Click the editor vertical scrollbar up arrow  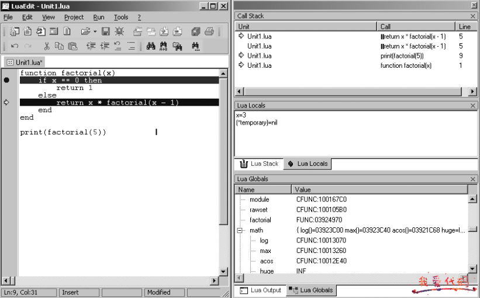223,74
